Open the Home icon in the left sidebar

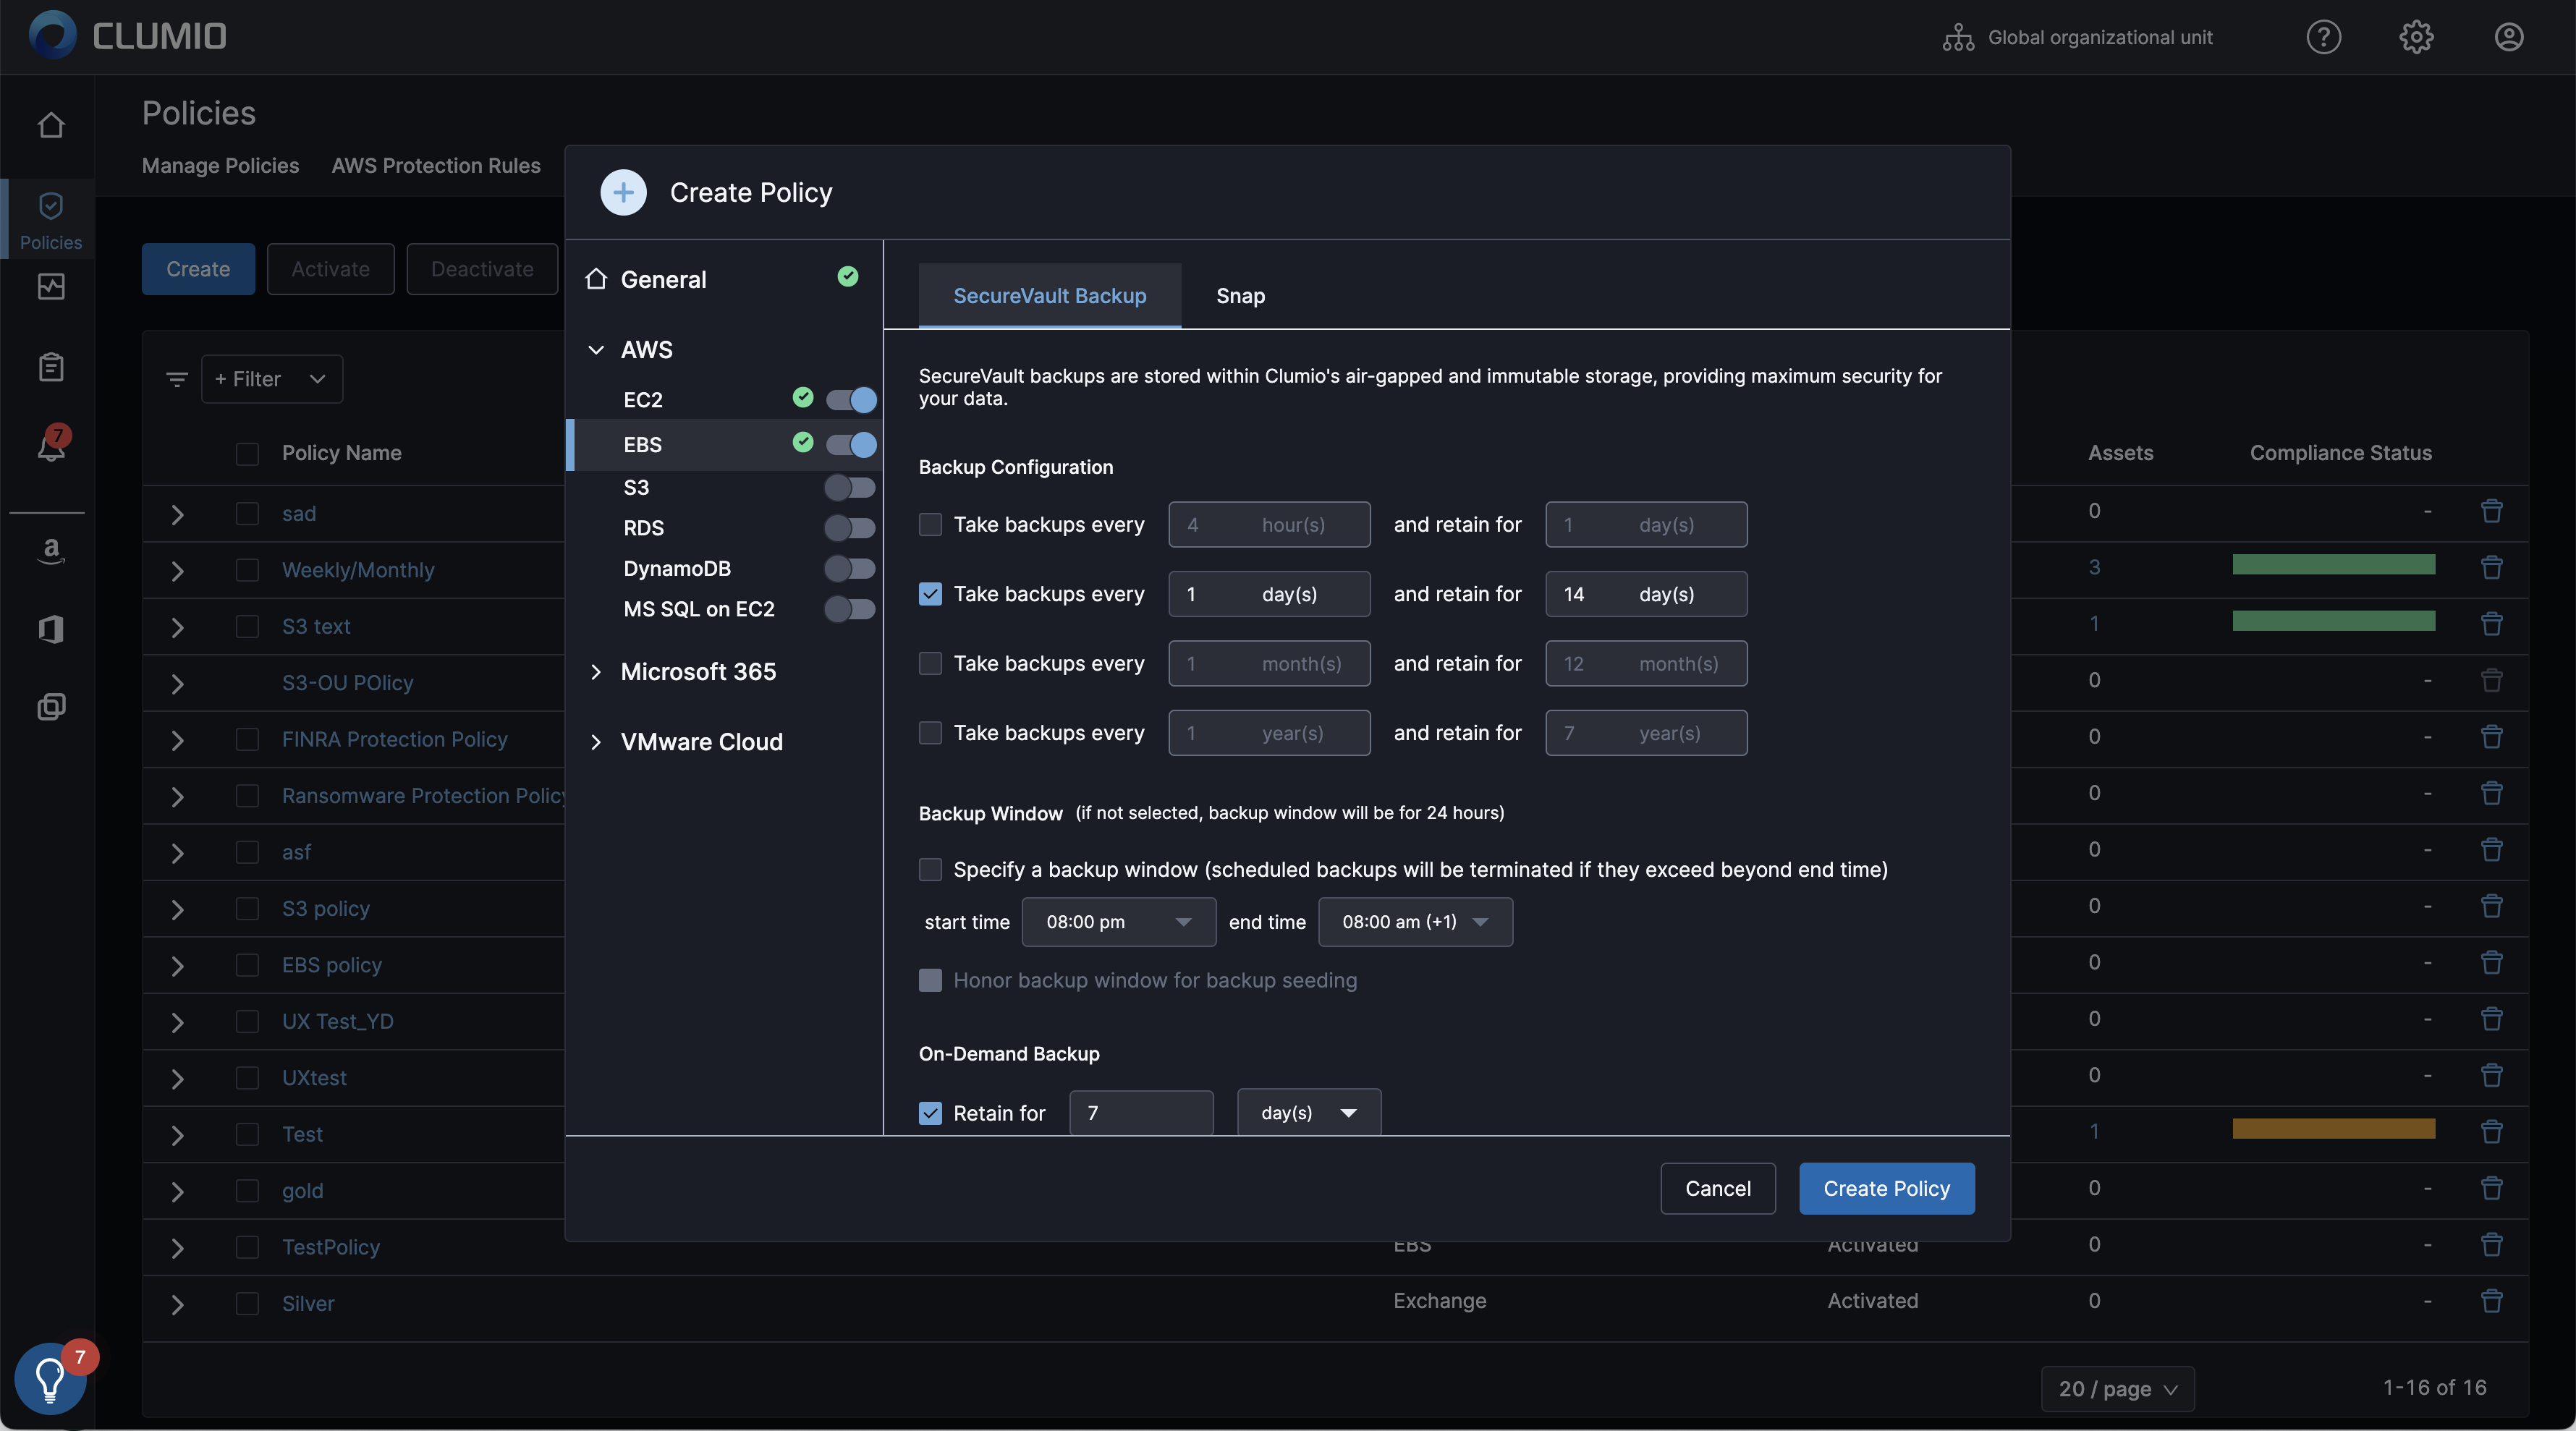point(51,125)
